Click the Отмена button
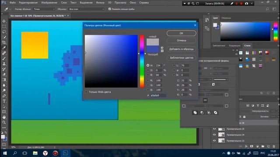Image resolution: width=280 pixels, height=157 pixels. 182,41
